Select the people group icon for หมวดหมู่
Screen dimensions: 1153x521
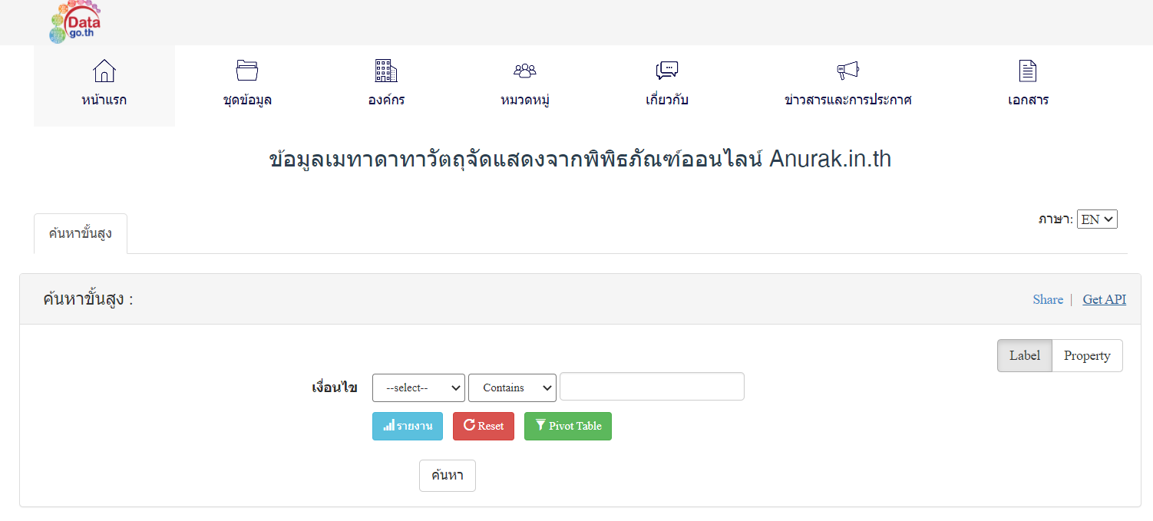coord(524,71)
